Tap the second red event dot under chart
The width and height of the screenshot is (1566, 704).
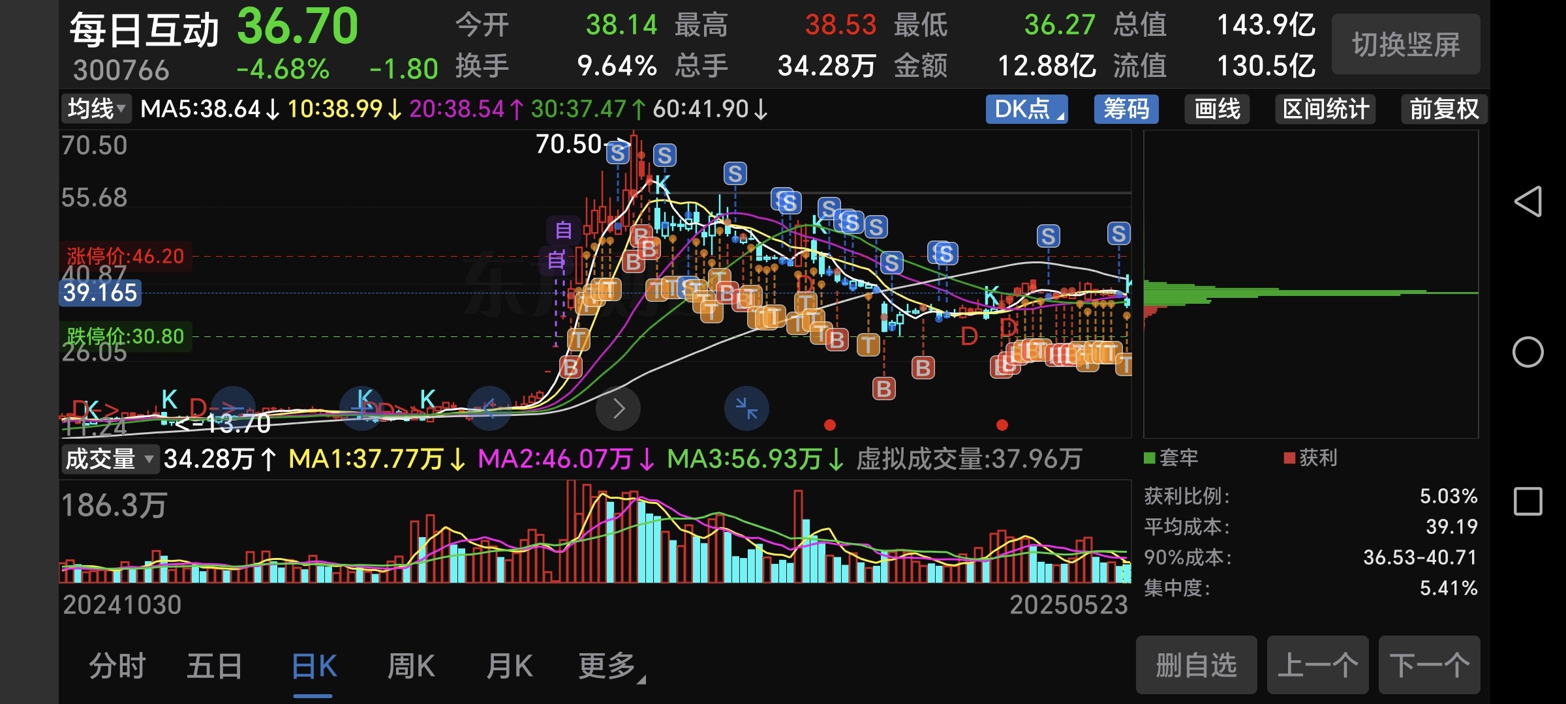pyautogui.click(x=1002, y=425)
